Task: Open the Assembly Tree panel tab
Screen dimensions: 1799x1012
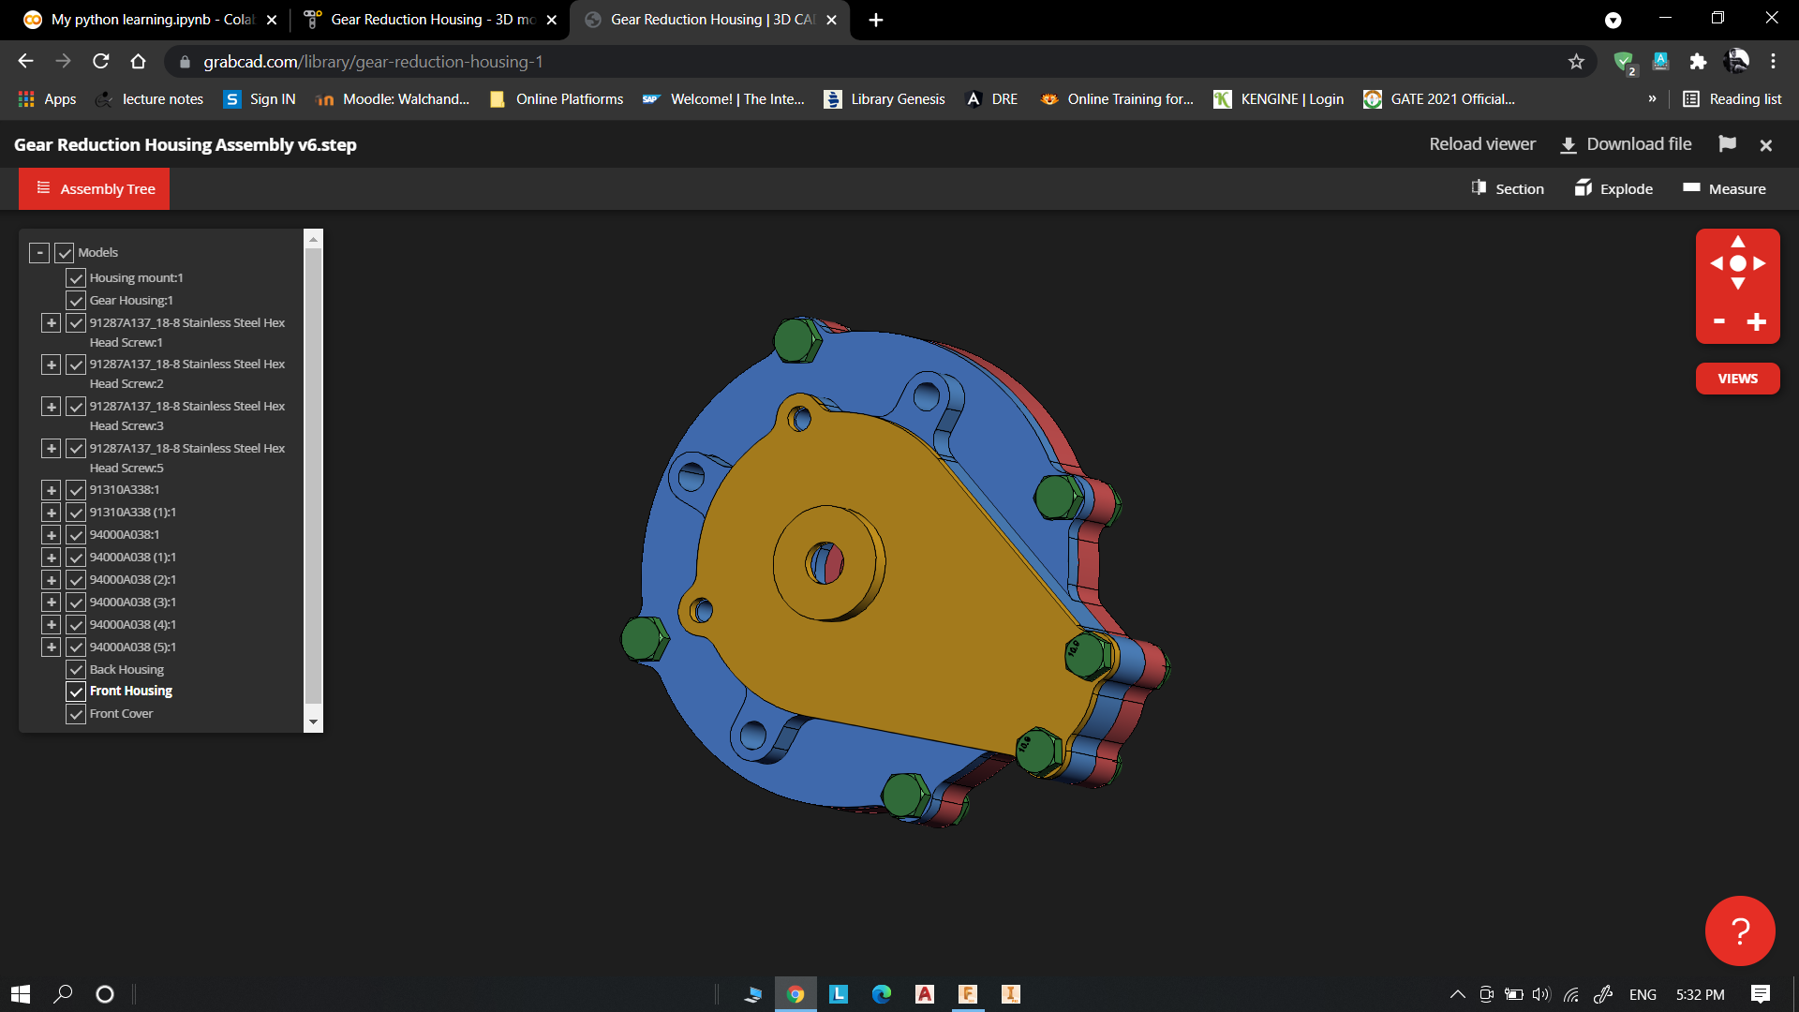Action: pyautogui.click(x=95, y=188)
